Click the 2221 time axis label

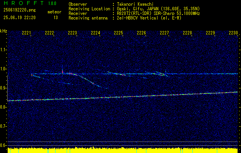point(26,33)
